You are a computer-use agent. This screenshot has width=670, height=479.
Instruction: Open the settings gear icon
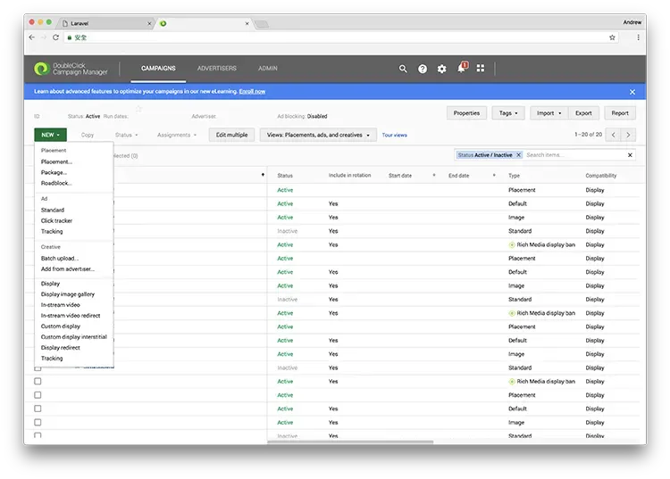point(441,69)
